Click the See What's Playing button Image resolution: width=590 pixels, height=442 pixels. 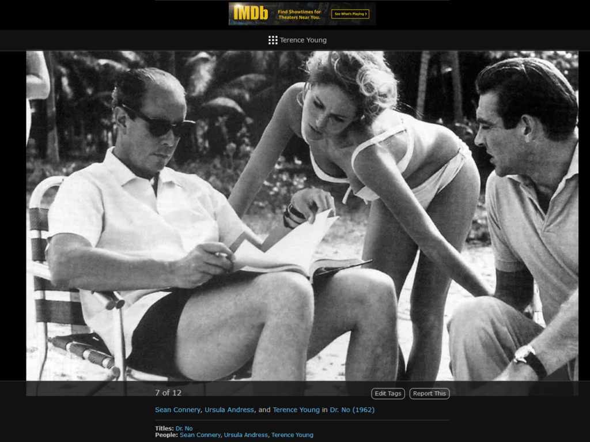click(x=350, y=14)
